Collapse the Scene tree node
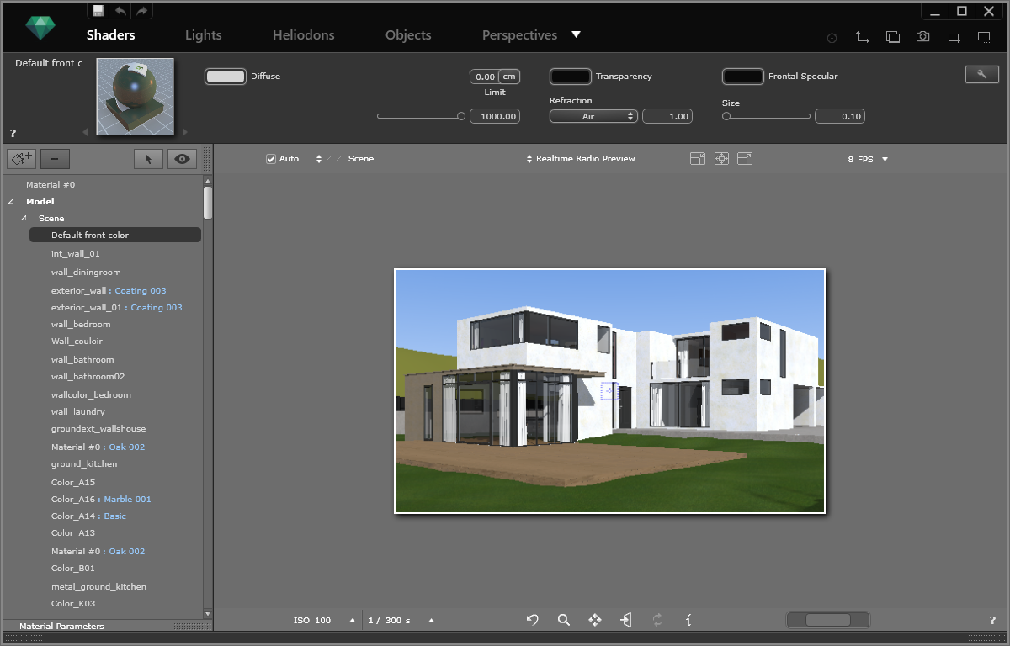 click(24, 218)
